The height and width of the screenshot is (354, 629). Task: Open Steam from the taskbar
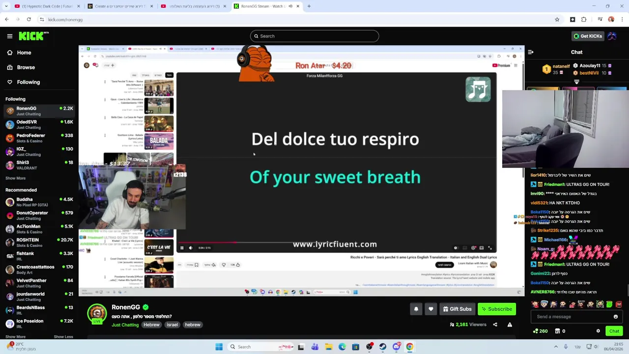coord(383,347)
